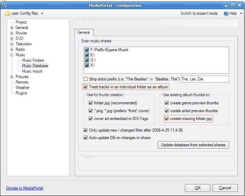245x196 pixels.
Task: Uncheck the G:\ music share
Action: [87, 60]
